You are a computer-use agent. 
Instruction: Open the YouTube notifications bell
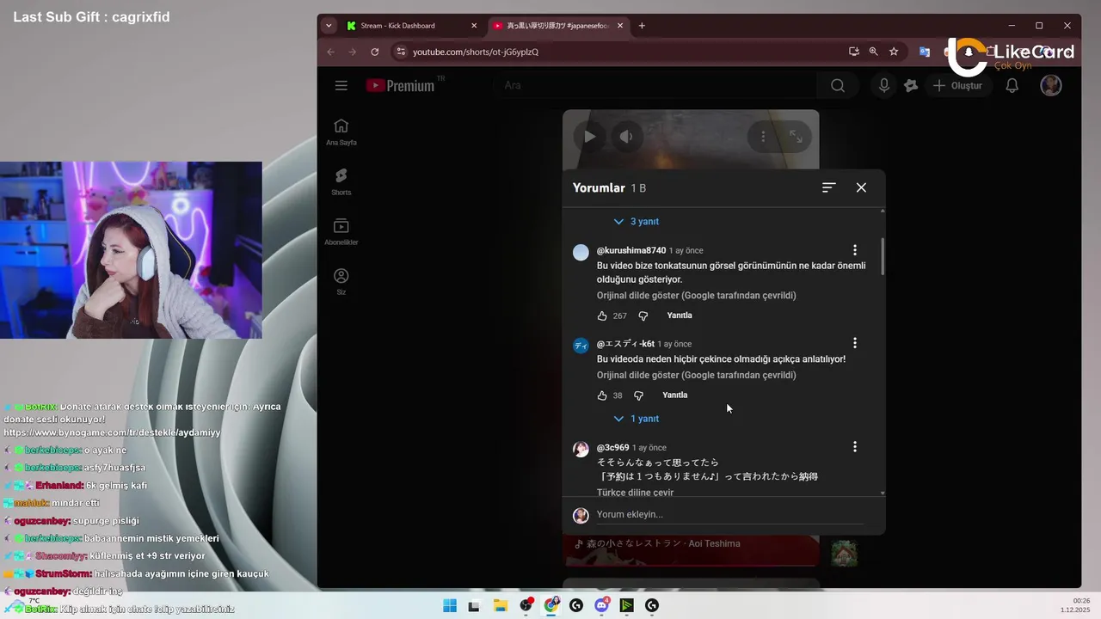click(1012, 85)
